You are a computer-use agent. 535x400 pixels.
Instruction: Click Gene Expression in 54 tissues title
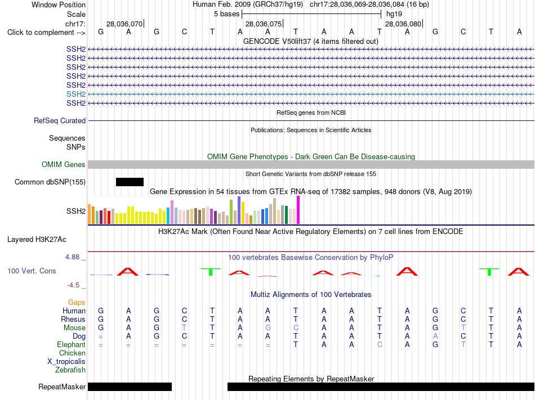(x=311, y=191)
